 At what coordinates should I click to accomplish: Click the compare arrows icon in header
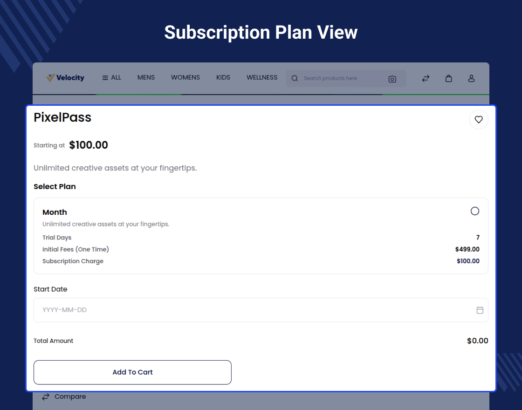pos(426,78)
